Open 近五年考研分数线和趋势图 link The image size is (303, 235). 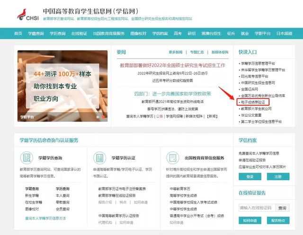coord(172,80)
